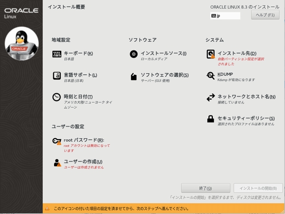Click the jp keyboard layout indicator

(225, 16)
